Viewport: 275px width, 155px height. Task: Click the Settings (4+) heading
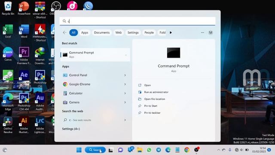[x=71, y=129]
